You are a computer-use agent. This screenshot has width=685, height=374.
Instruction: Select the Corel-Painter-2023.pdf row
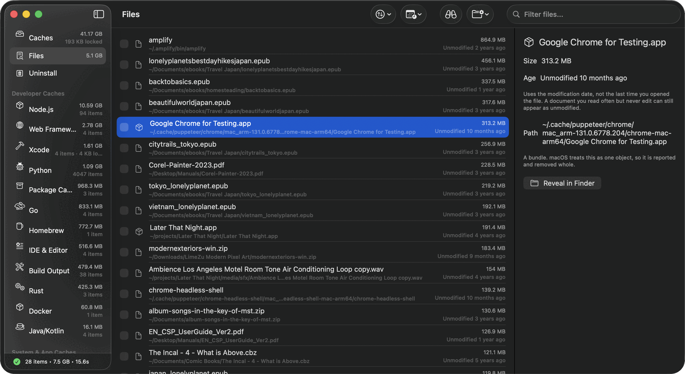click(x=313, y=169)
